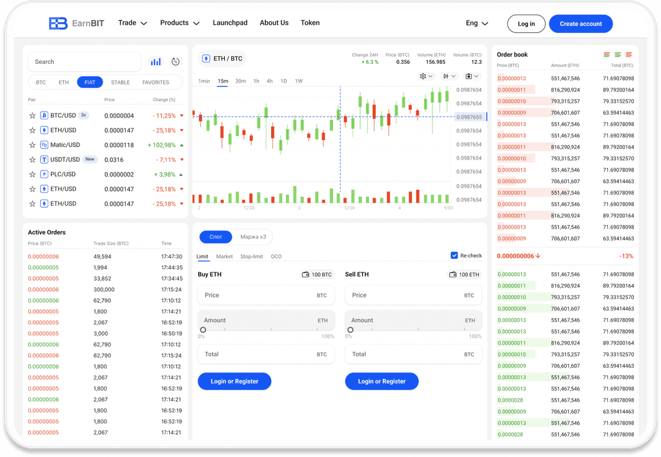
Task: Favorite the PLC/USD pair star
Action: (32, 174)
